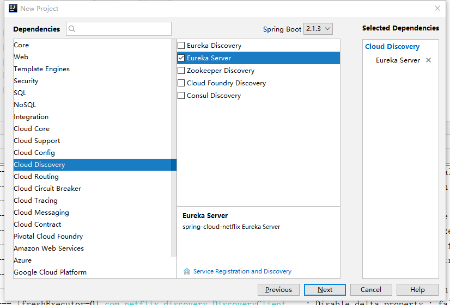
Task: Toggle the Consul Discovery checkbox
Action: click(181, 95)
